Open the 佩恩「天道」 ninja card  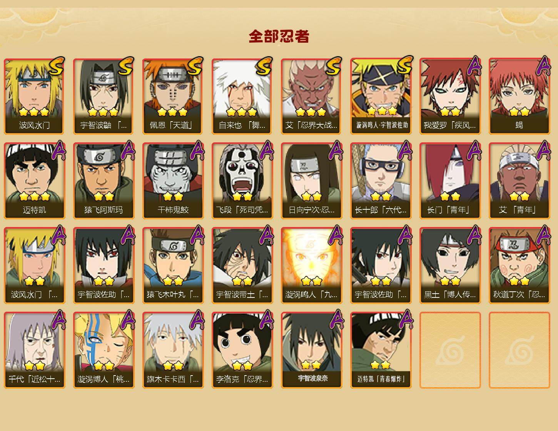tap(173, 96)
